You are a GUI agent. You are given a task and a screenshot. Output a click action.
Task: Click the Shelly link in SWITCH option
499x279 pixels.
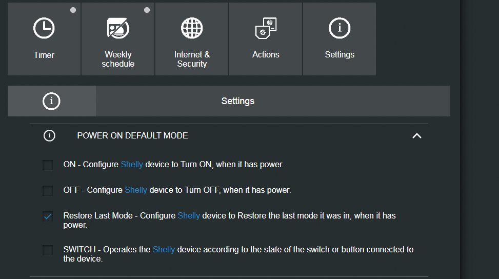(164, 249)
